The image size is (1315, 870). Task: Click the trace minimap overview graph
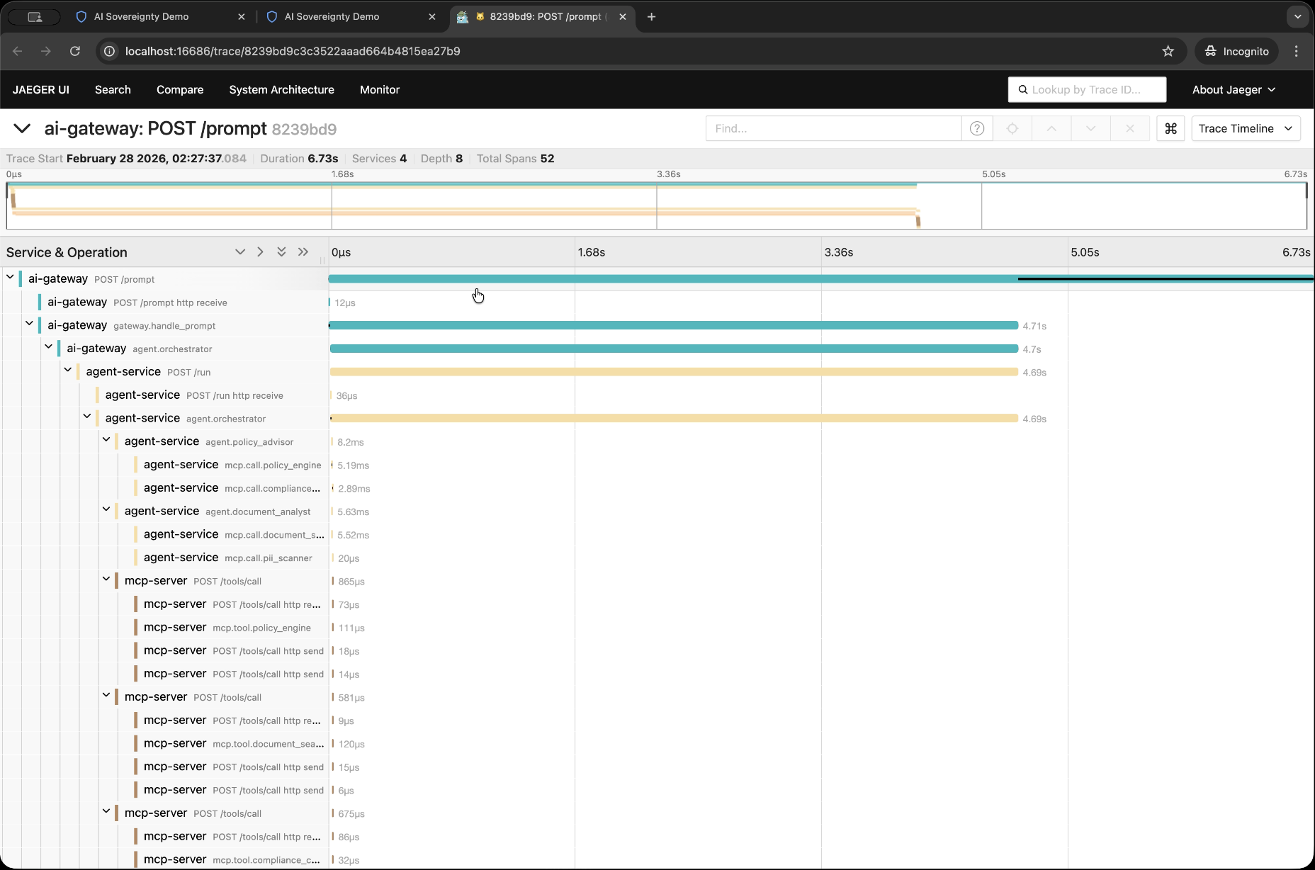[657, 205]
